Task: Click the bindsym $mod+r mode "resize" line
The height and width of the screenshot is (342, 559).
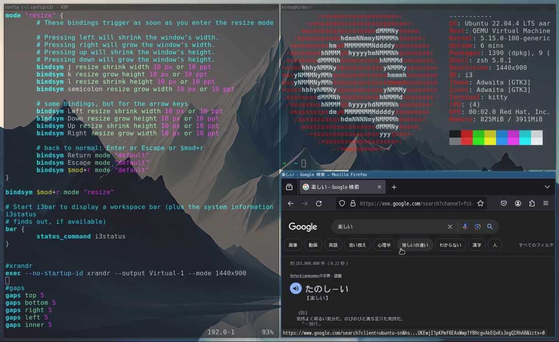Action: coord(60,192)
